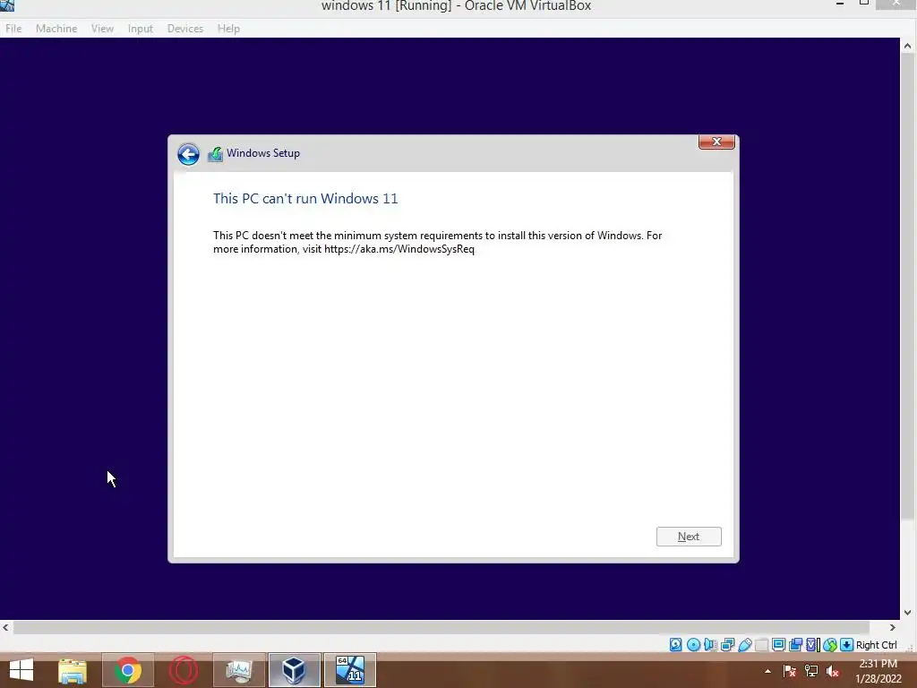
Task: Launch Opera browser from the taskbar
Action: pyautogui.click(x=183, y=670)
